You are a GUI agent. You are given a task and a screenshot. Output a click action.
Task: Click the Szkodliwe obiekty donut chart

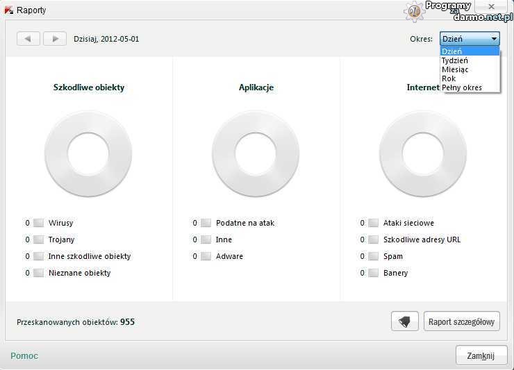coord(88,153)
